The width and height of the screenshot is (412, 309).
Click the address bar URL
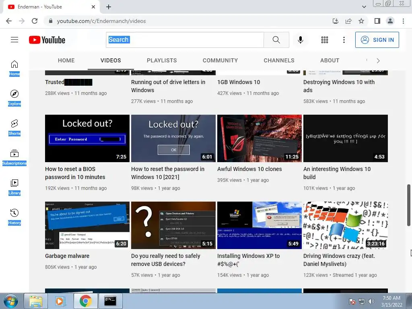click(x=101, y=21)
